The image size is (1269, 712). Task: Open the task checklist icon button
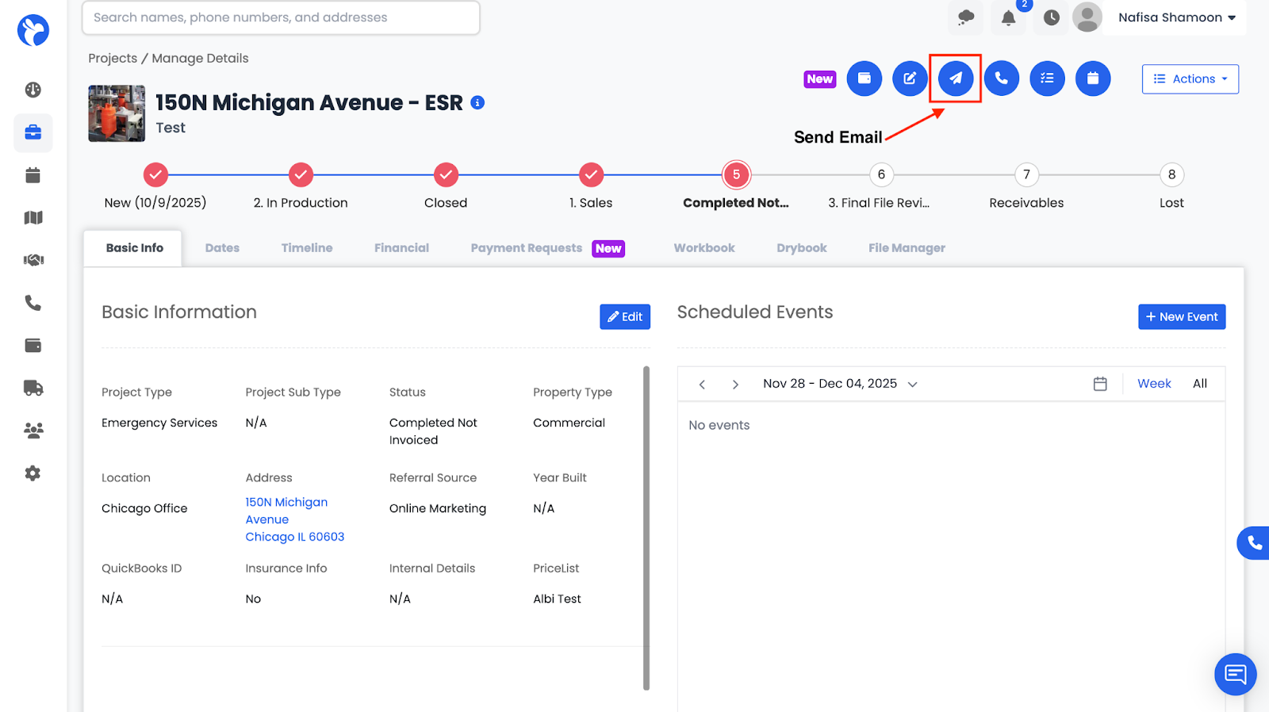[1047, 78]
